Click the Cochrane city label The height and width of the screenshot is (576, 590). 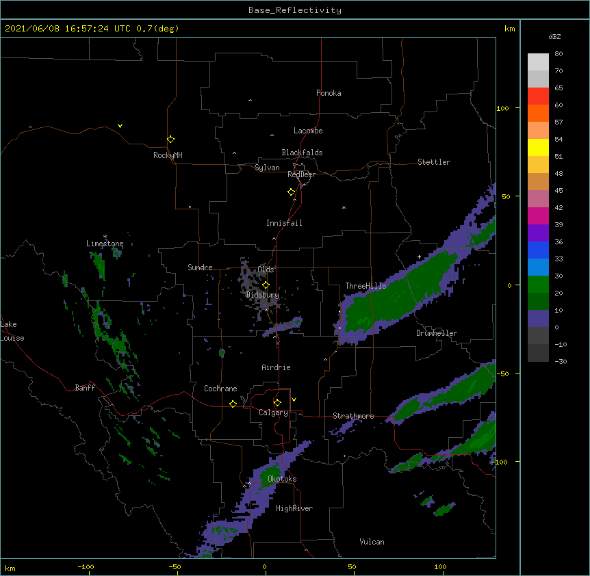pos(220,389)
